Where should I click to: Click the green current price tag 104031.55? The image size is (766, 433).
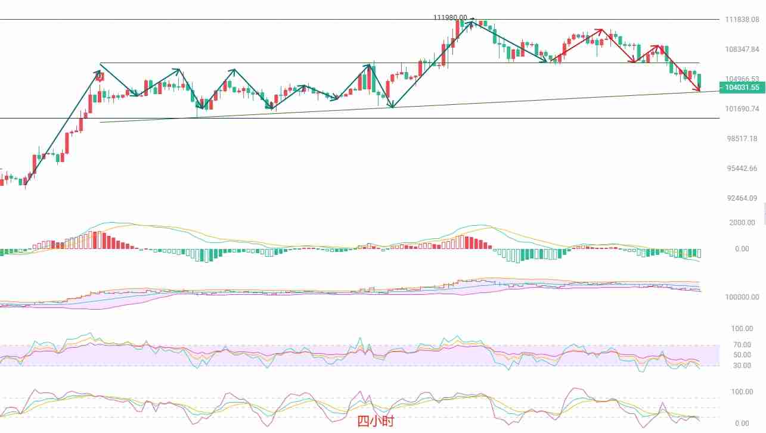coord(742,88)
